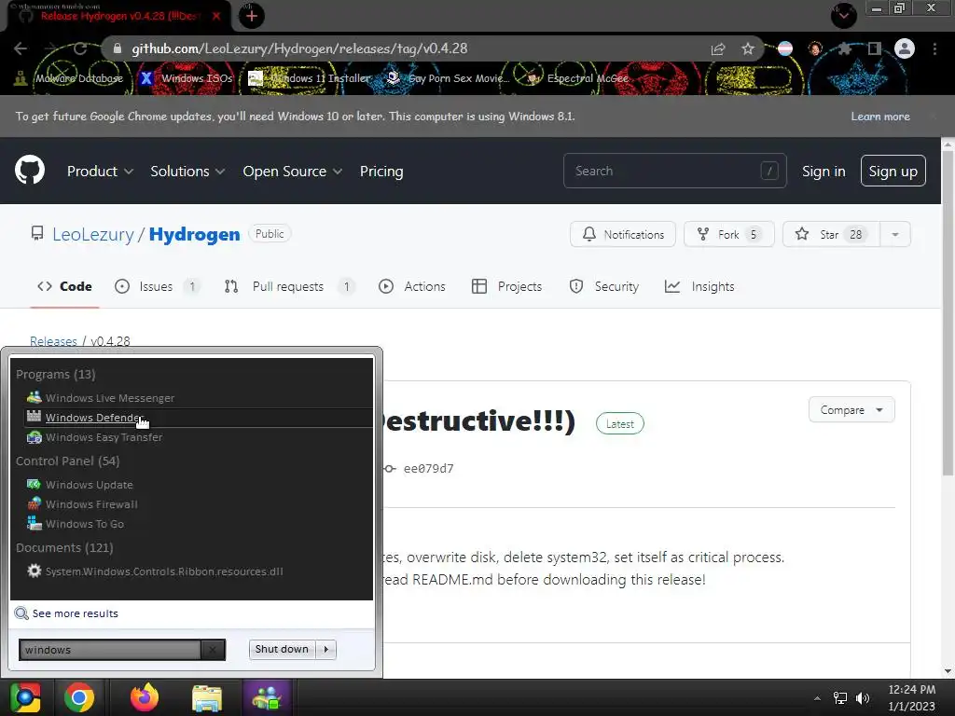Fork the Hydrogen repository

(729, 234)
